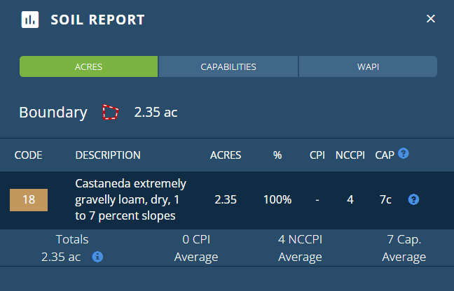Click the 7c capability value in row
Image resolution: width=454 pixels, height=291 pixels.
pos(385,199)
